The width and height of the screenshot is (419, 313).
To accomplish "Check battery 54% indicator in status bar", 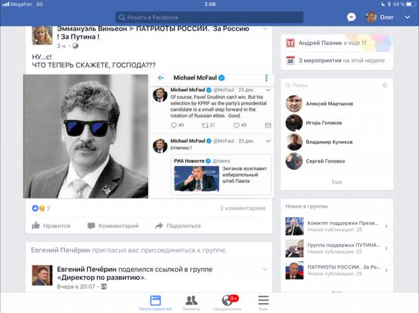I will pos(405,4).
